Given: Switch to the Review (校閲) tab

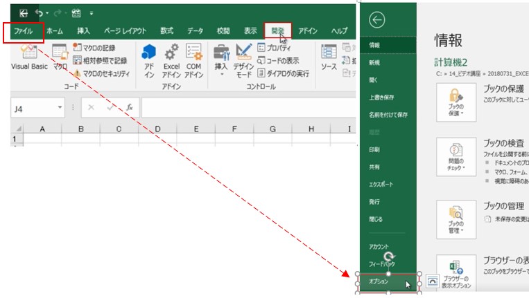Looking at the screenshot, I should pyautogui.click(x=223, y=31).
